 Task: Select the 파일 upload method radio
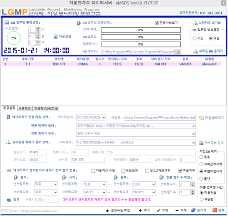click(x=210, y=38)
